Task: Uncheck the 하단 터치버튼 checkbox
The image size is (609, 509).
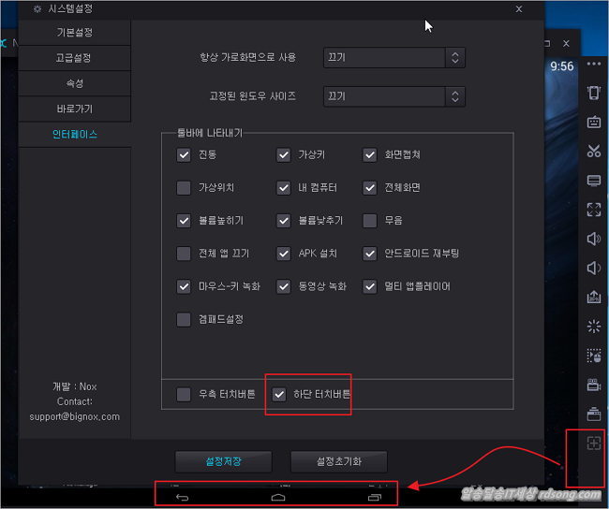Action: 279,394
